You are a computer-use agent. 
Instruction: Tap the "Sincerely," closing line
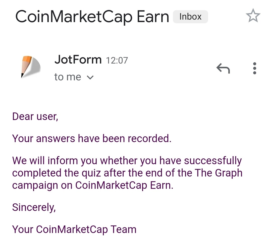pos(34,207)
